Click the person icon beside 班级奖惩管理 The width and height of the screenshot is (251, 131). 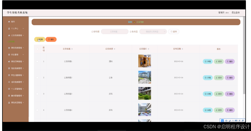[9, 103]
